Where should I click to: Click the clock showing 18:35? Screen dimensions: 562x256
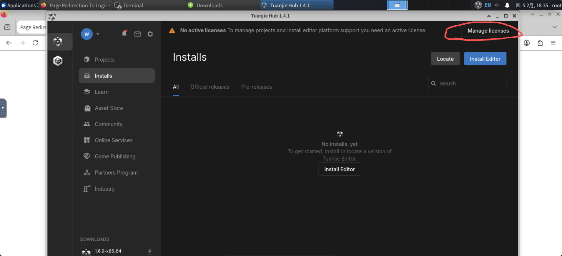point(532,5)
